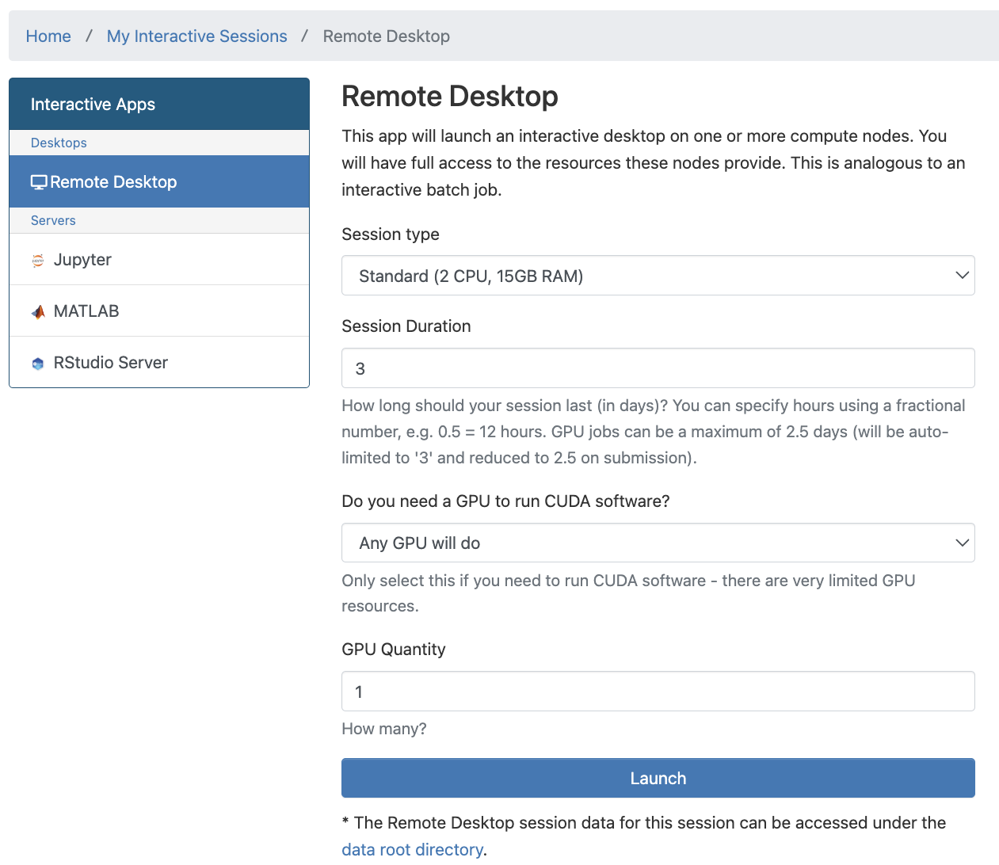Launch the Remote Desktop session
999x865 pixels.
click(x=658, y=778)
